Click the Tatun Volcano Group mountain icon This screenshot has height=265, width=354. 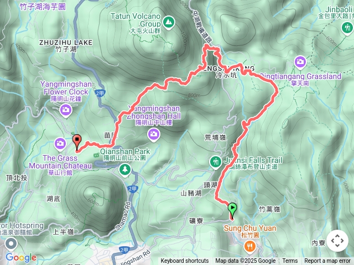[168, 23]
